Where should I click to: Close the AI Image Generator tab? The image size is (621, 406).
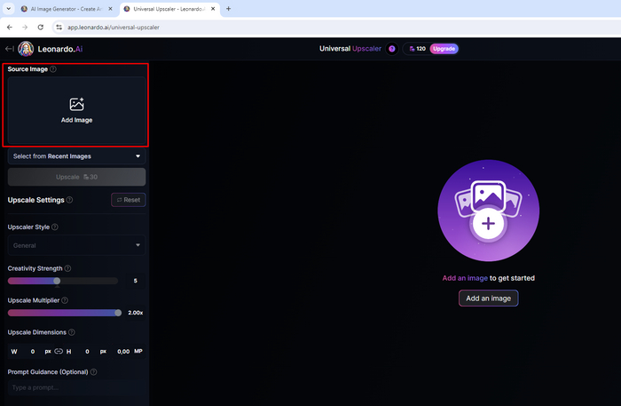111,9
